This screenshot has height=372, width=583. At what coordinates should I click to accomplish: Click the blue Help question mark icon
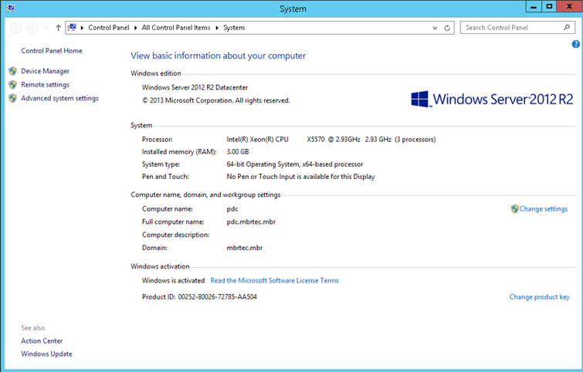coord(575,44)
